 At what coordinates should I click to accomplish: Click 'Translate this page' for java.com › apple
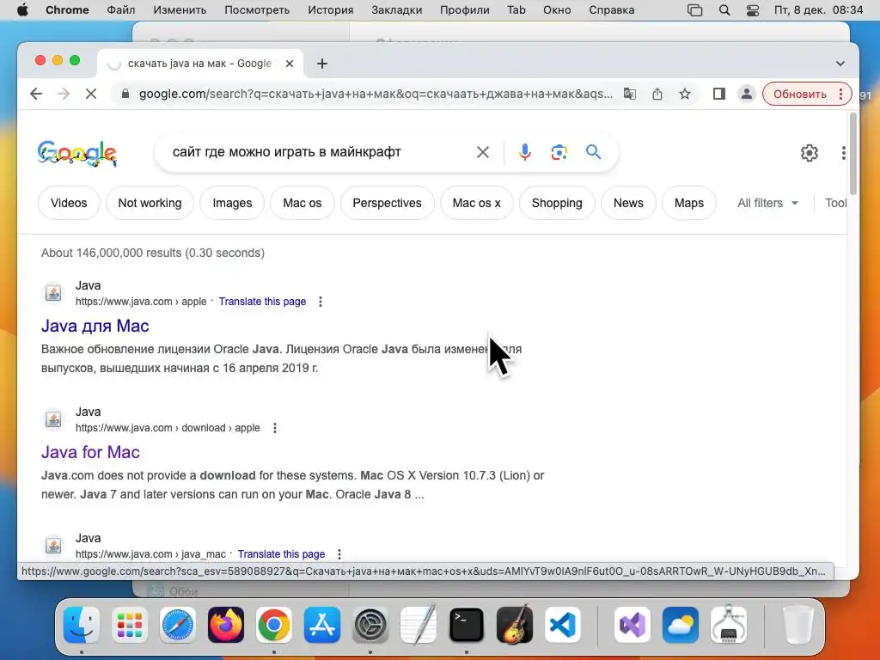click(x=262, y=302)
